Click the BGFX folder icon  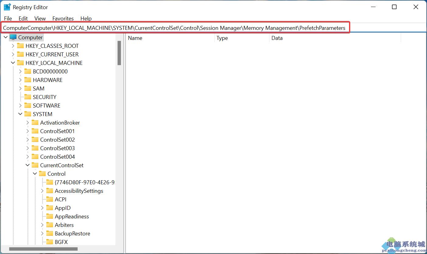pyautogui.click(x=50, y=242)
